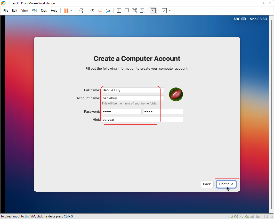
Task: Open the File menu
Action: click(6, 11)
